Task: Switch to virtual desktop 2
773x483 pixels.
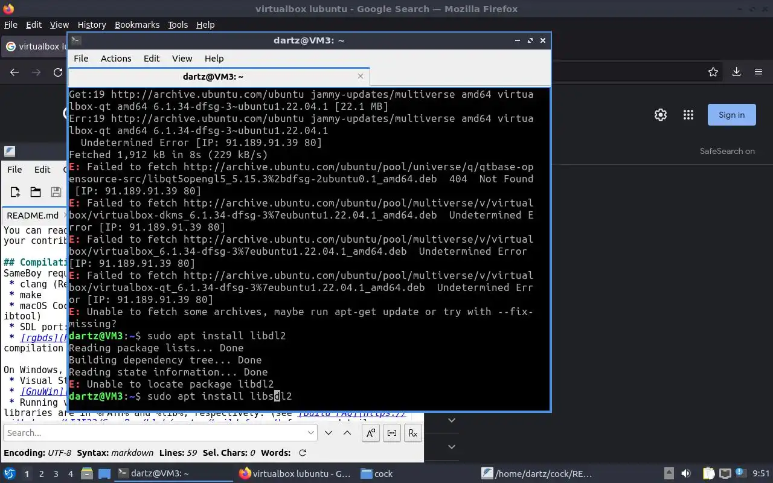Action: [42, 474]
